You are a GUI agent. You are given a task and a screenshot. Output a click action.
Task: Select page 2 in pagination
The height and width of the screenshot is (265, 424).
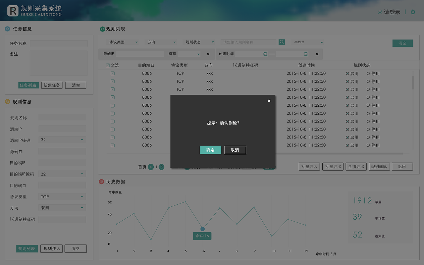pyautogui.click(x=162, y=167)
